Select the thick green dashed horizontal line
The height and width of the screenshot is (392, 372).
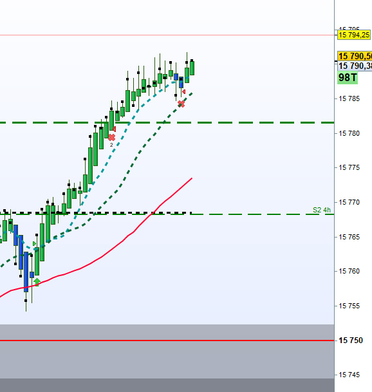pyautogui.click(x=167, y=122)
